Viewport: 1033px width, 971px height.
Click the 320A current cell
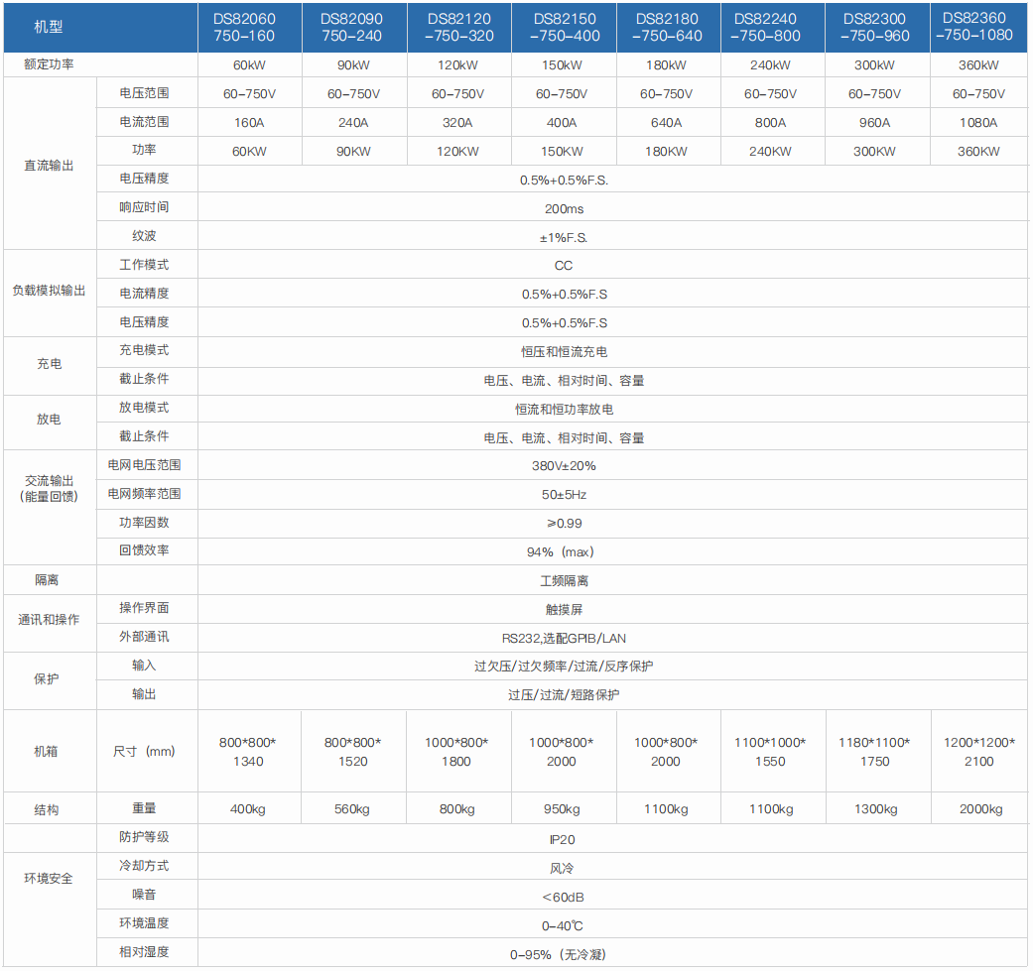pyautogui.click(x=457, y=122)
